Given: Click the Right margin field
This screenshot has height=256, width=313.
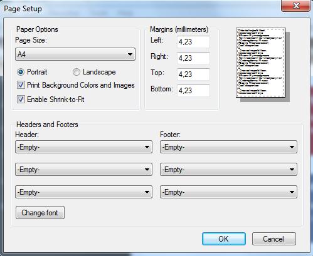Looking at the screenshot, I should pos(193,58).
